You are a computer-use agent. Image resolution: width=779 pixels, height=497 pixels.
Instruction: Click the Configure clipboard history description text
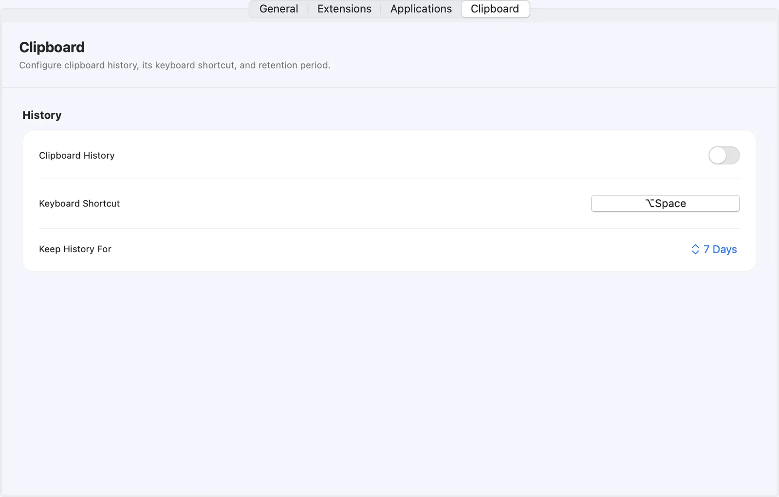tap(174, 65)
